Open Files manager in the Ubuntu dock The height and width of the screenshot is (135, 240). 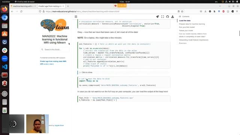(x=4, y=25)
